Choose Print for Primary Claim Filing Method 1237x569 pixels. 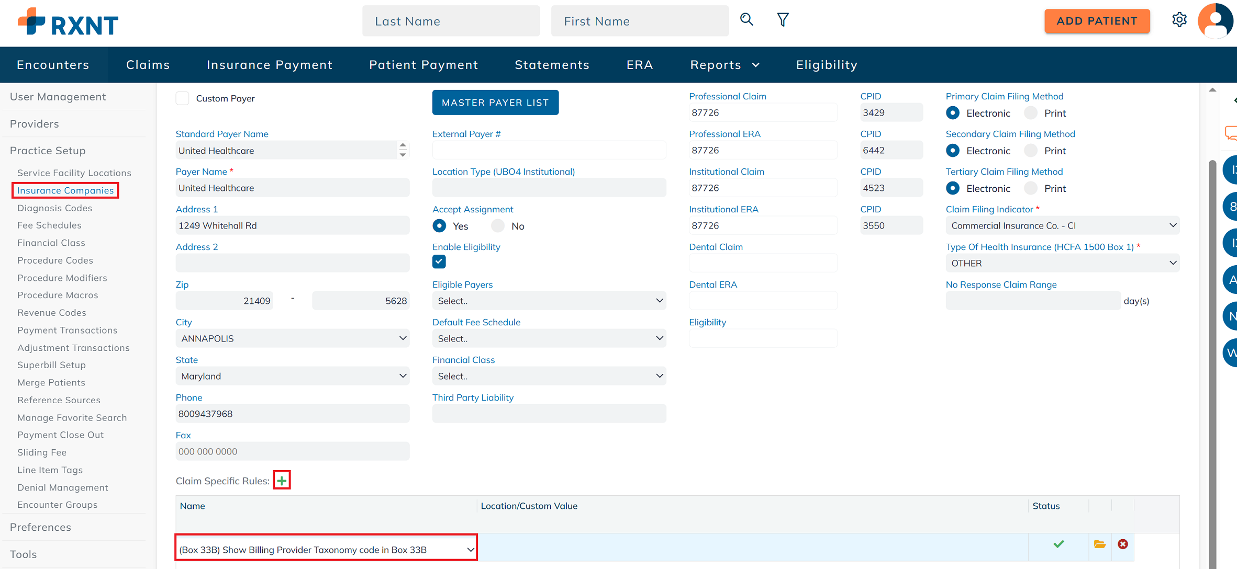[x=1031, y=112]
